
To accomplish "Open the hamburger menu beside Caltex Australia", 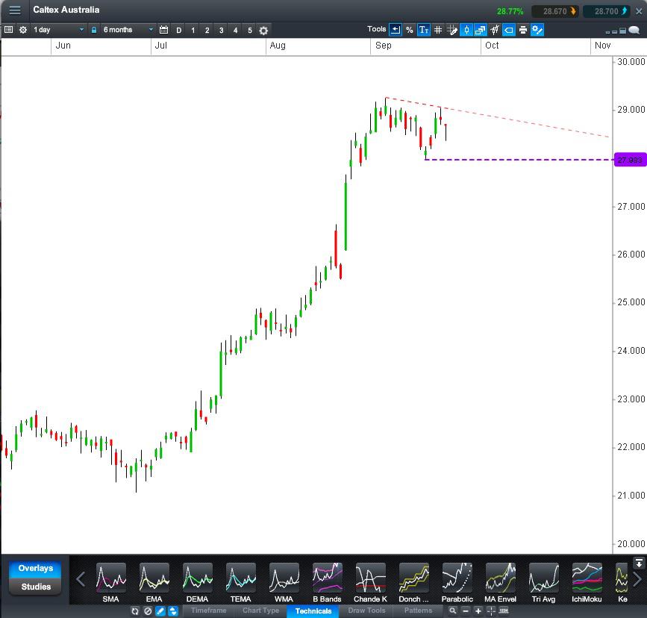I will tap(15, 10).
